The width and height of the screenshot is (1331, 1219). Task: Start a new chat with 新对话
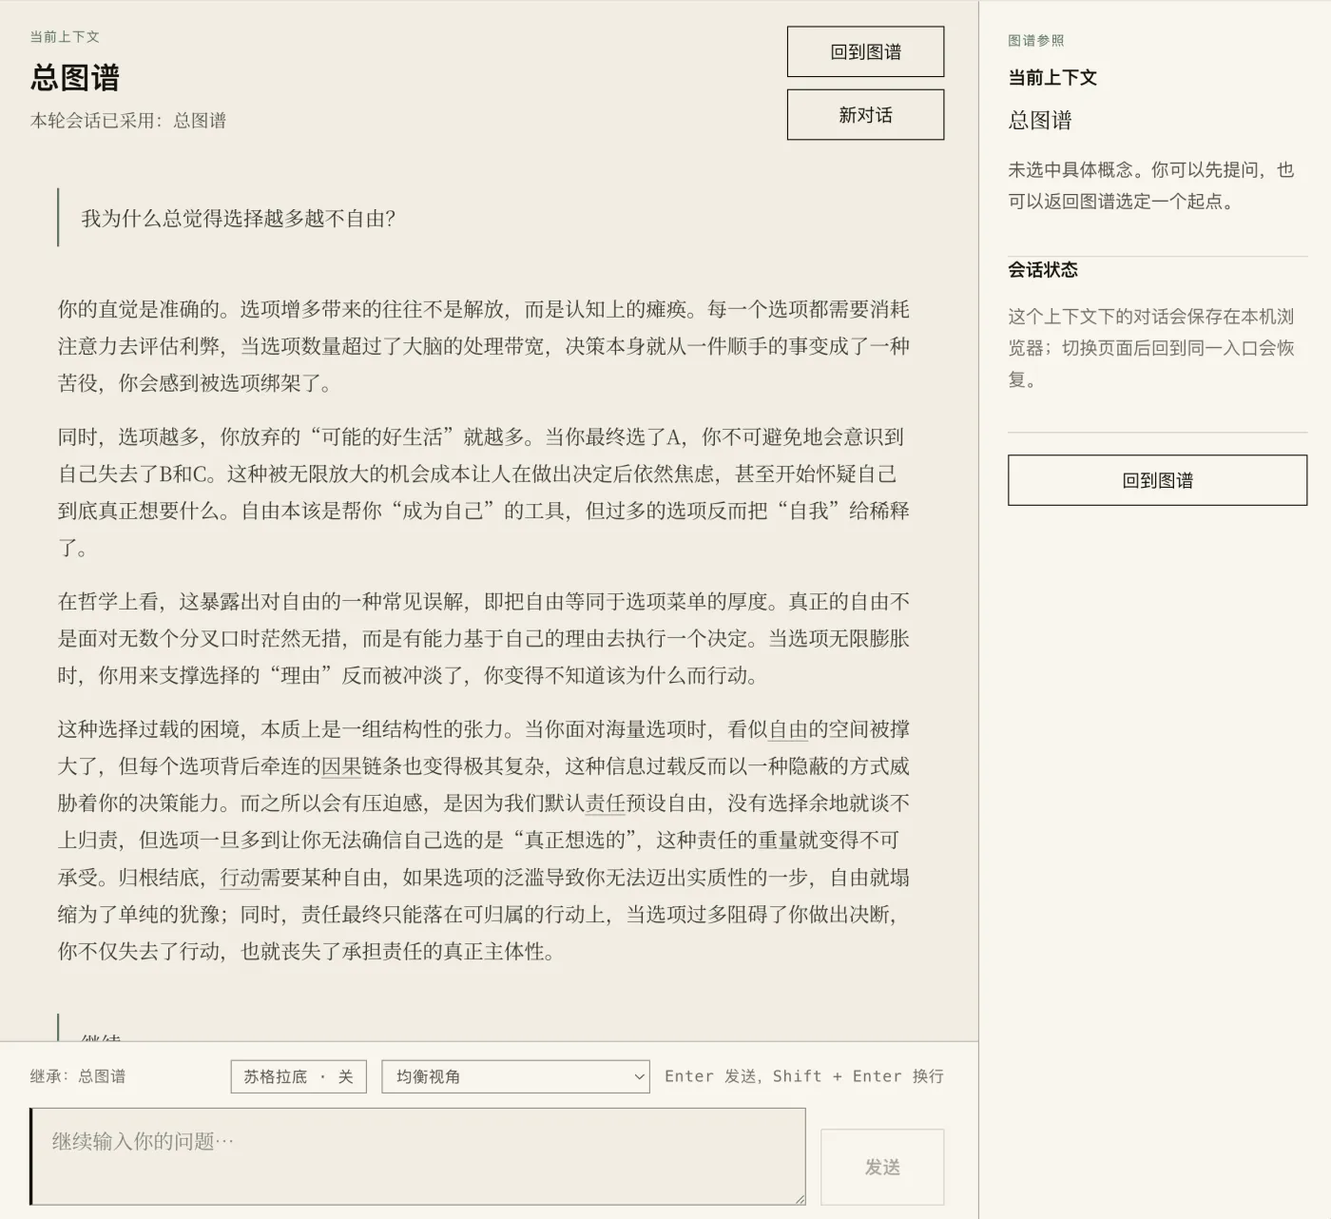coord(865,115)
